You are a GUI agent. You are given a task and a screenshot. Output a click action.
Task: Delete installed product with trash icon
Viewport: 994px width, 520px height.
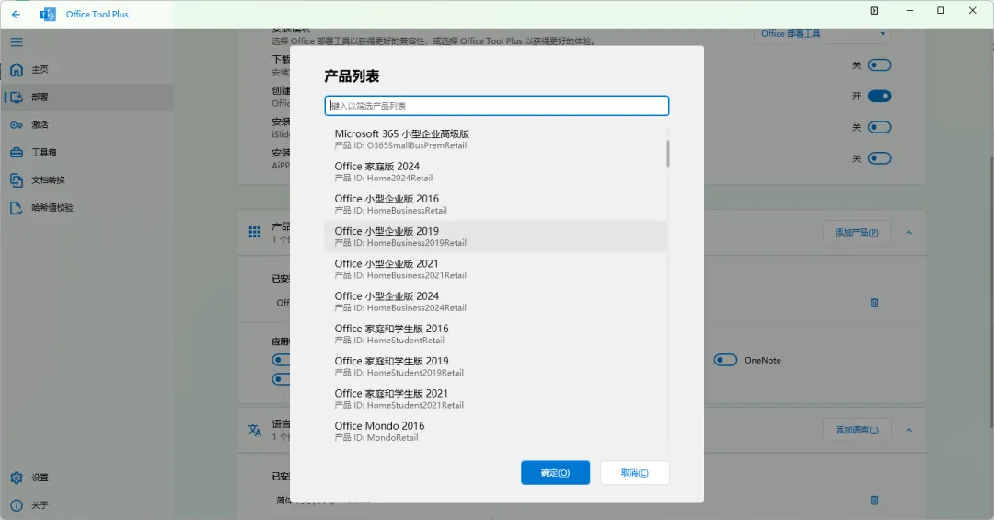[x=874, y=303]
